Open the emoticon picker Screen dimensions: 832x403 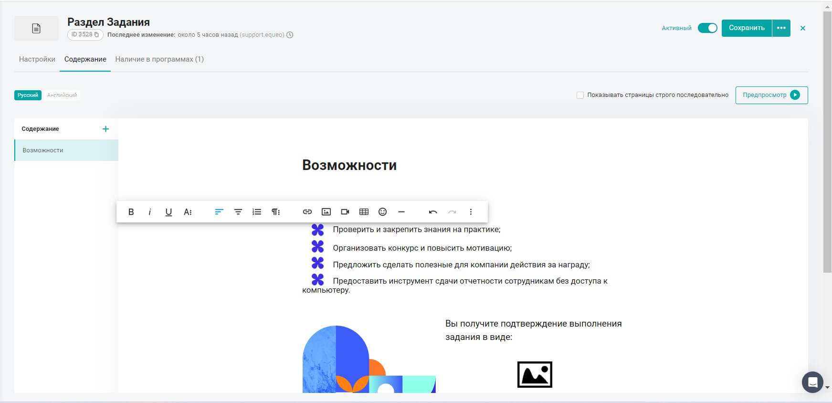tap(382, 212)
